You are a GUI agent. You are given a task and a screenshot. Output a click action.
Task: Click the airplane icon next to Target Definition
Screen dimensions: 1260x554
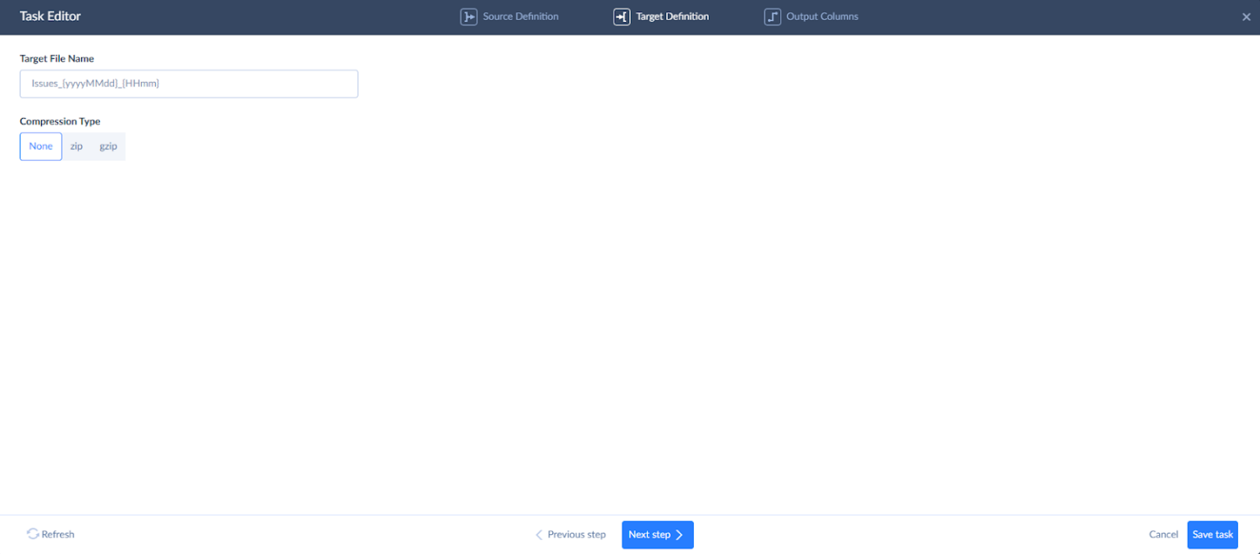click(x=622, y=16)
